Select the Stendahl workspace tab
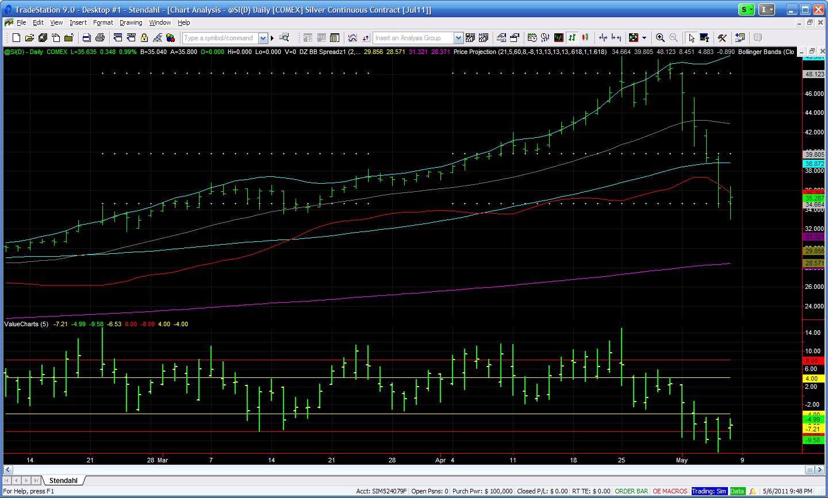828x498 pixels. (63, 480)
